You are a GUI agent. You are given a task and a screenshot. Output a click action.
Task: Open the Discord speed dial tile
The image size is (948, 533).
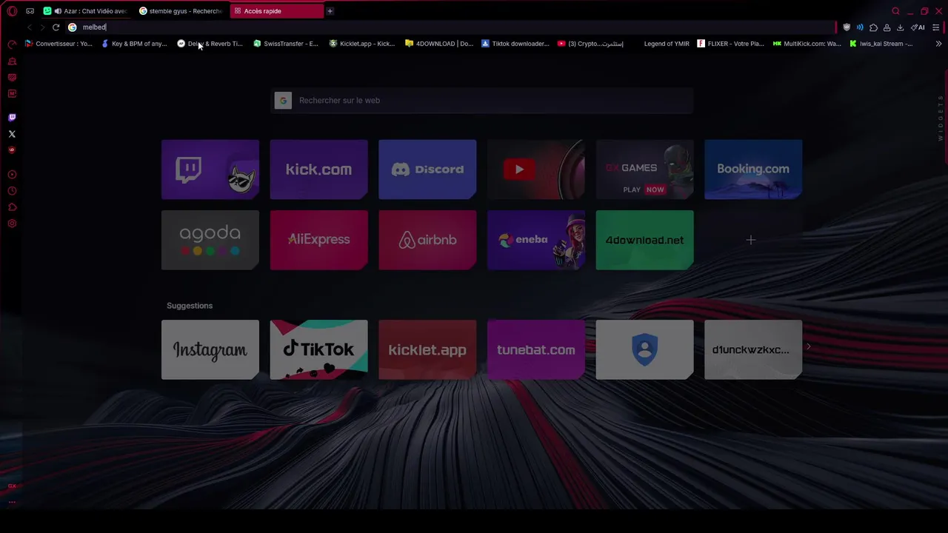pyautogui.click(x=427, y=170)
